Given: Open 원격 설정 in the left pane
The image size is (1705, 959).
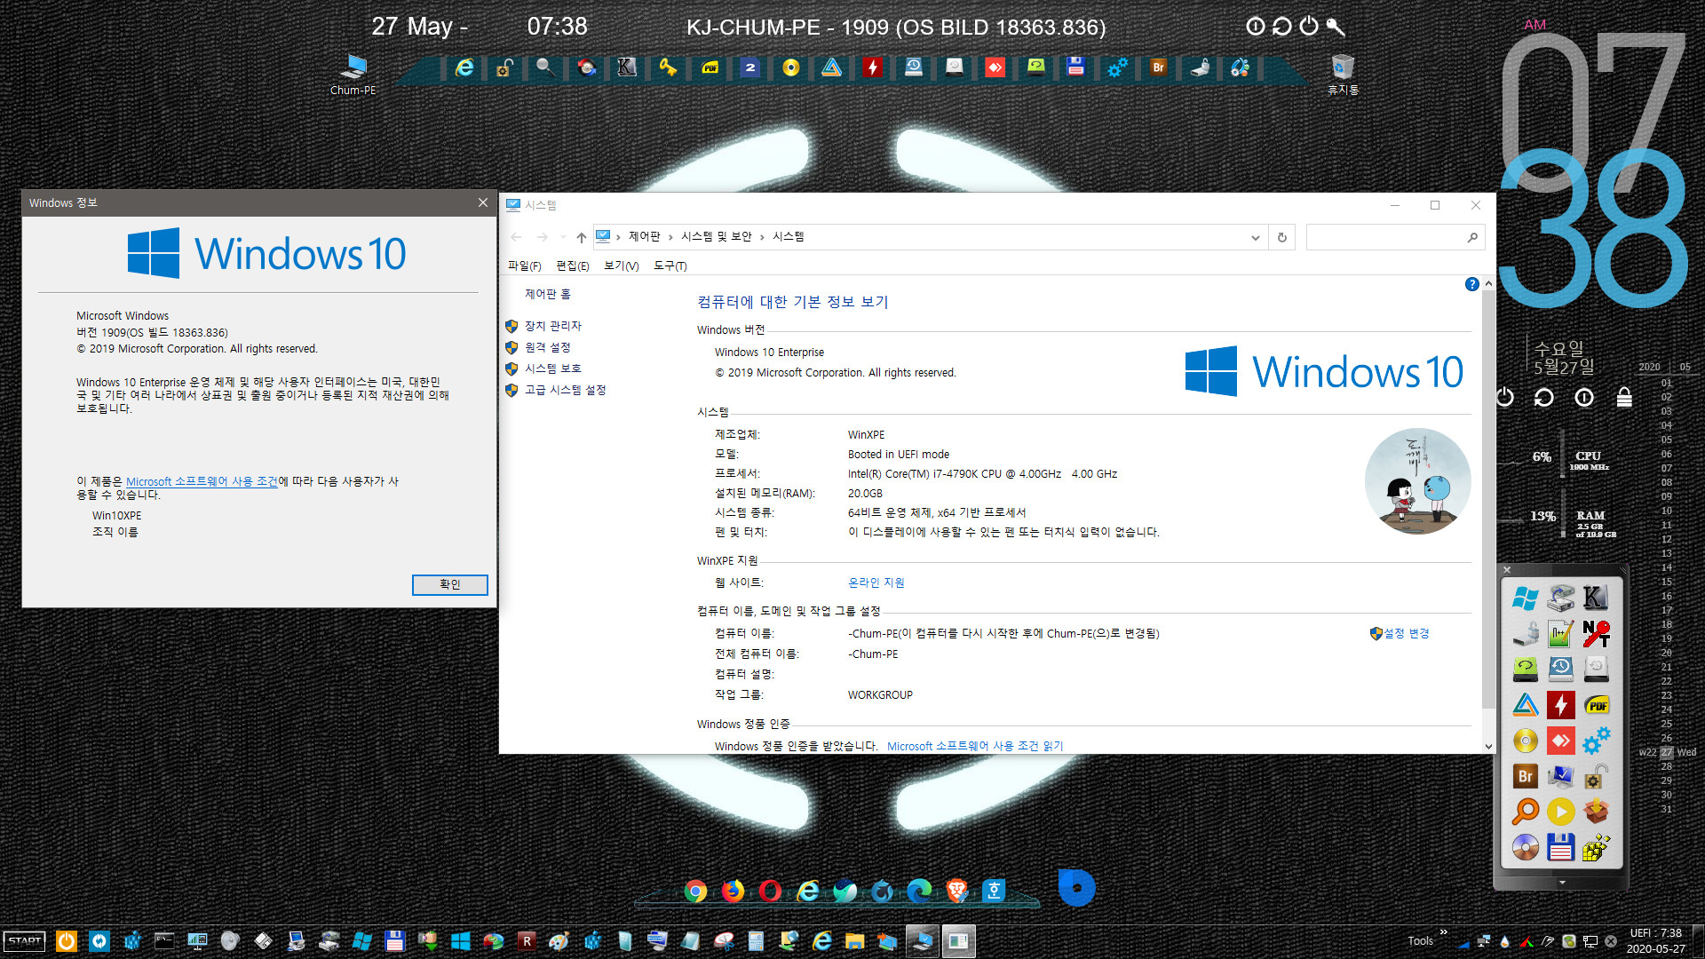Looking at the screenshot, I should [547, 347].
